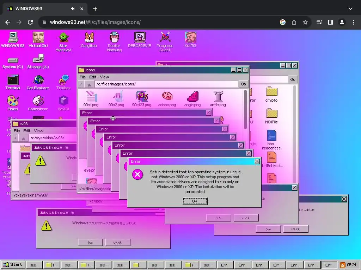Mute the WINDOWS93 browser tab
The width and height of the screenshot is (361, 270).
(73, 9)
